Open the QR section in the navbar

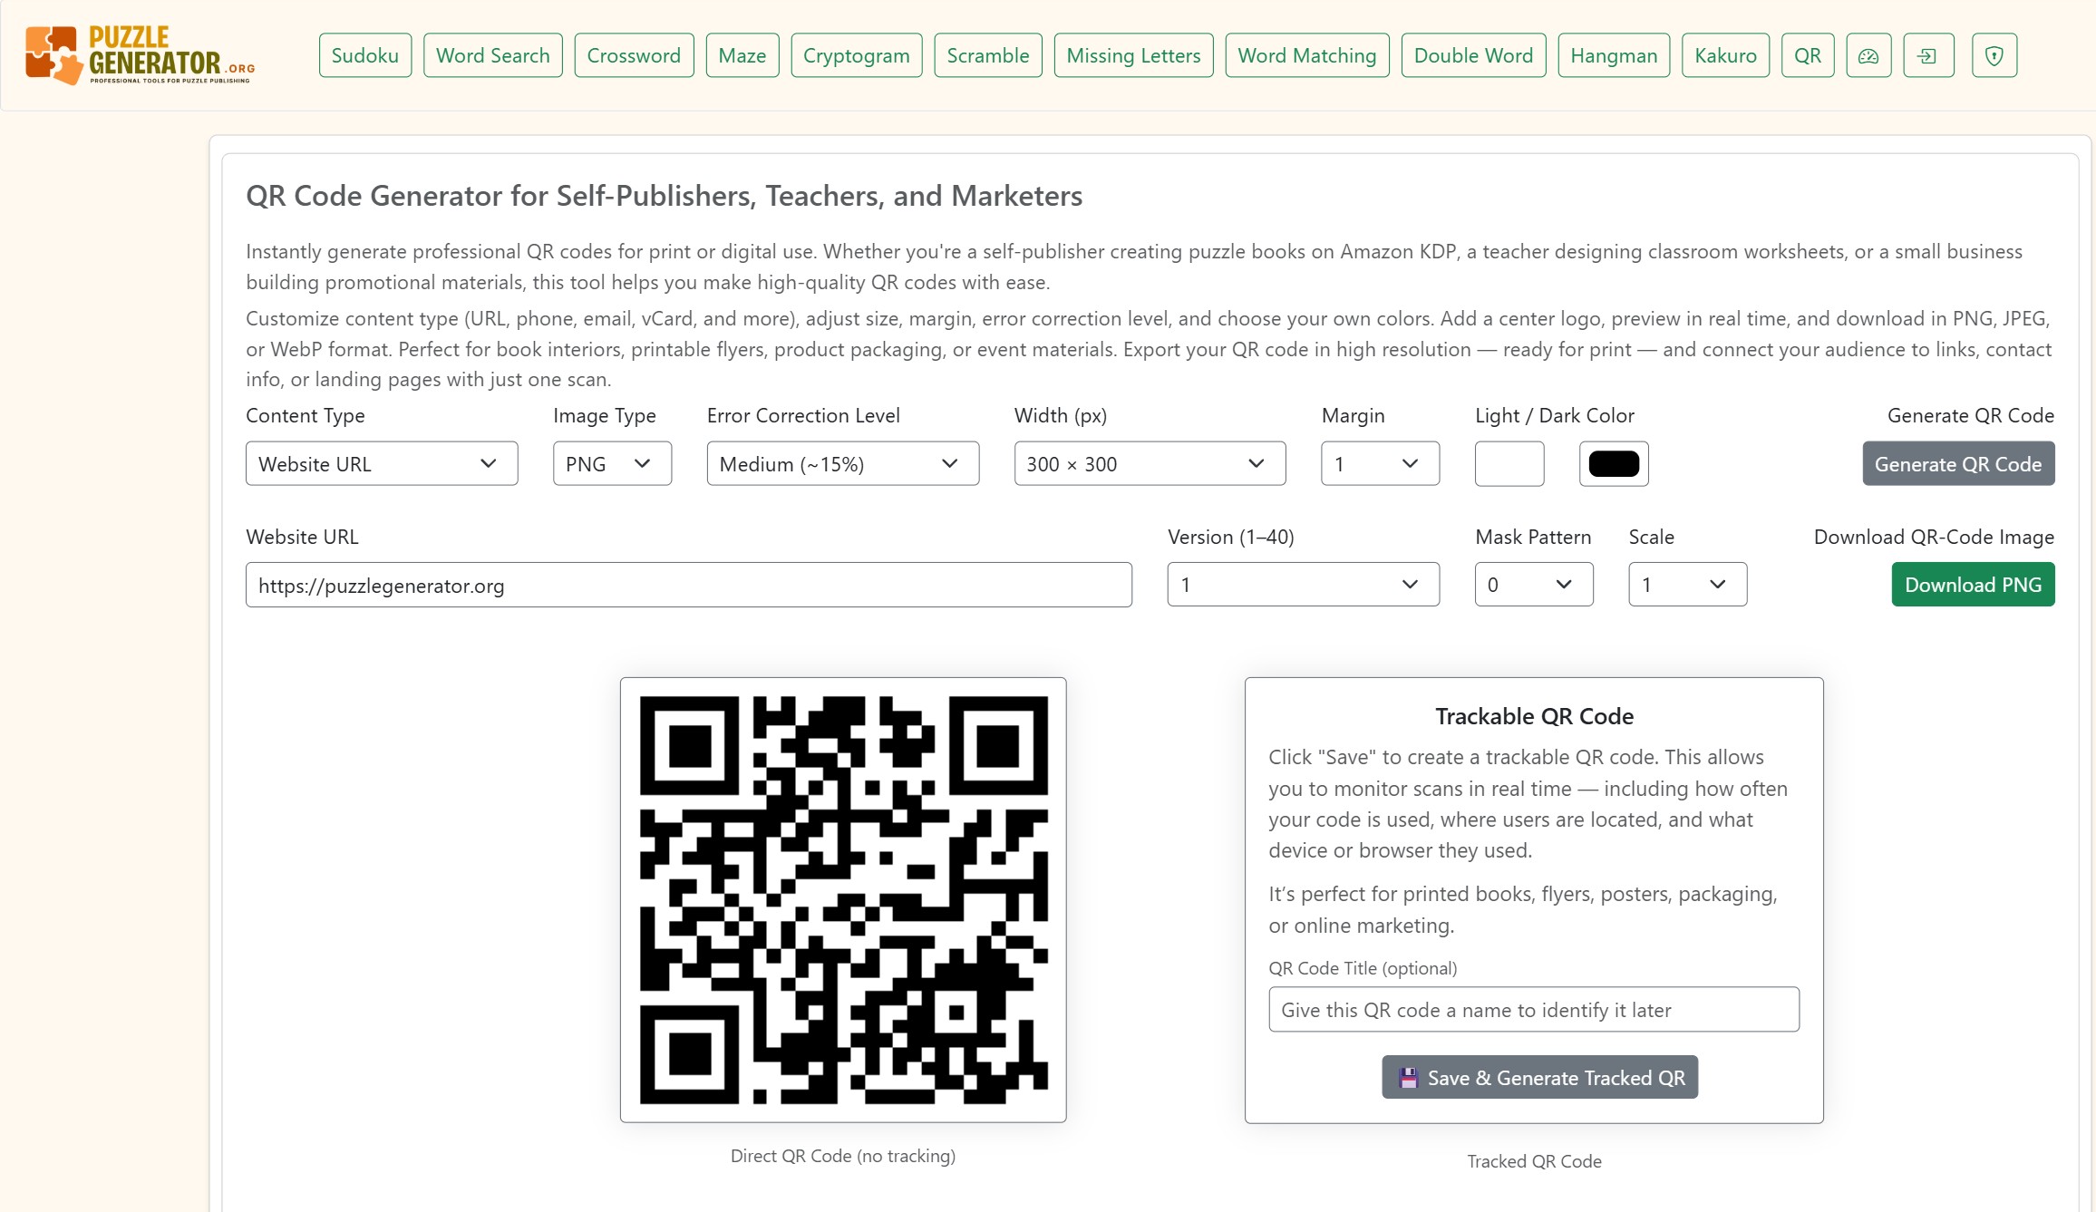[1807, 54]
